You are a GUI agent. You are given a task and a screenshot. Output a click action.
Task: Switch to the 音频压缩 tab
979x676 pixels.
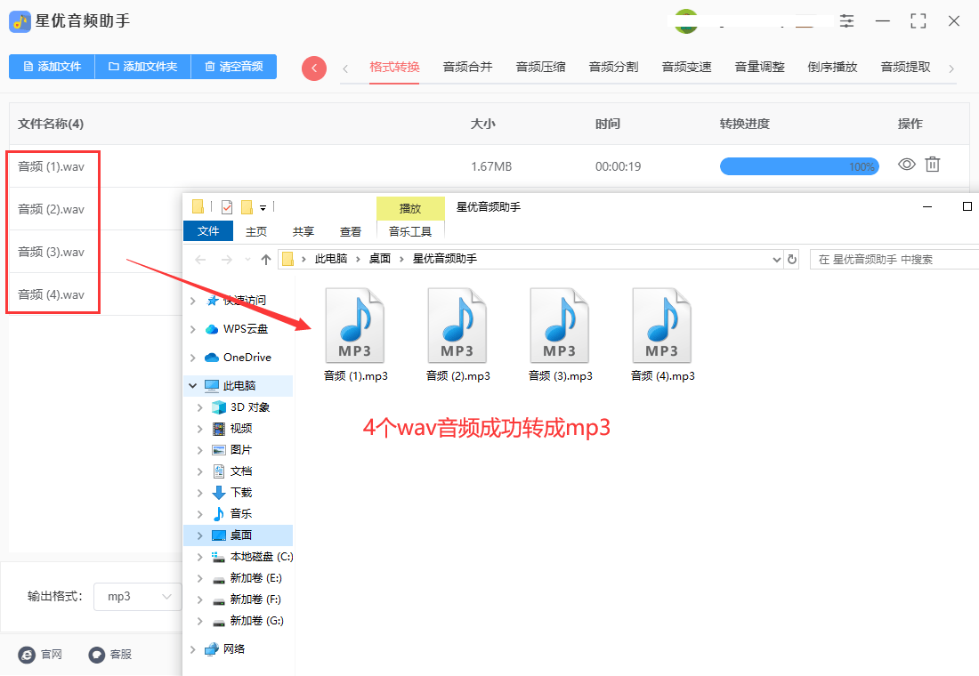tap(541, 67)
